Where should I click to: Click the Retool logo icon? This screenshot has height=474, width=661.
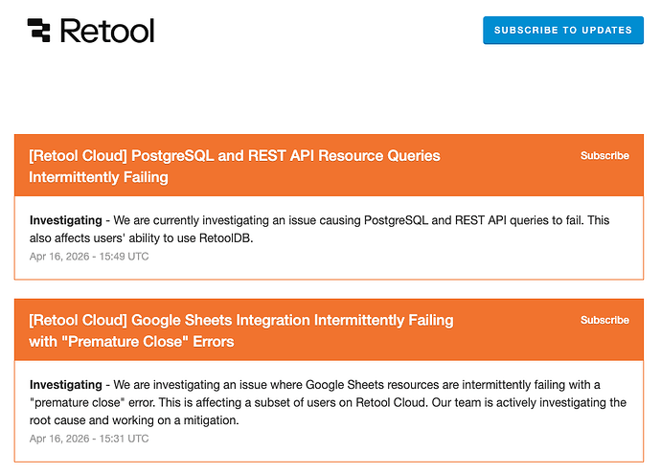point(38,31)
